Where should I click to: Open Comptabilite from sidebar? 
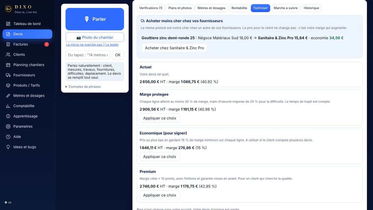[27, 106]
